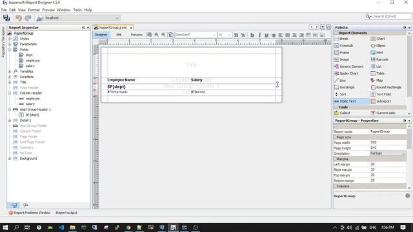
Task: Collapse the Fields tree node
Action: coord(10,50)
